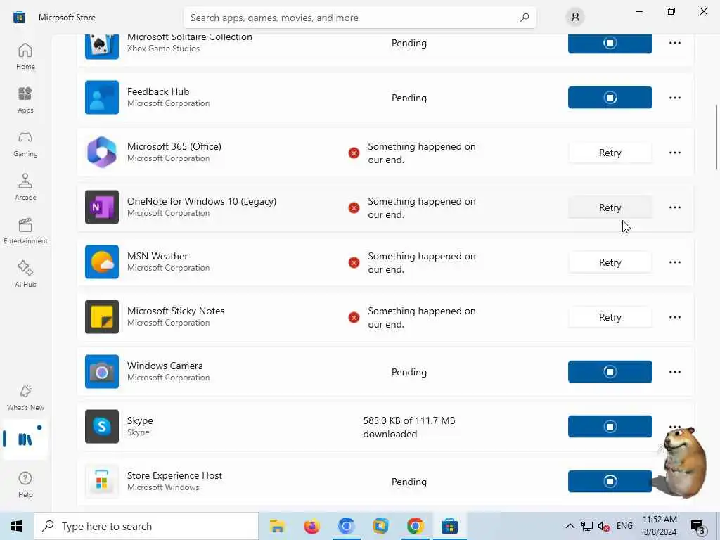Click the red error icon for MSN Weather
The image size is (720, 540).
pos(354,263)
